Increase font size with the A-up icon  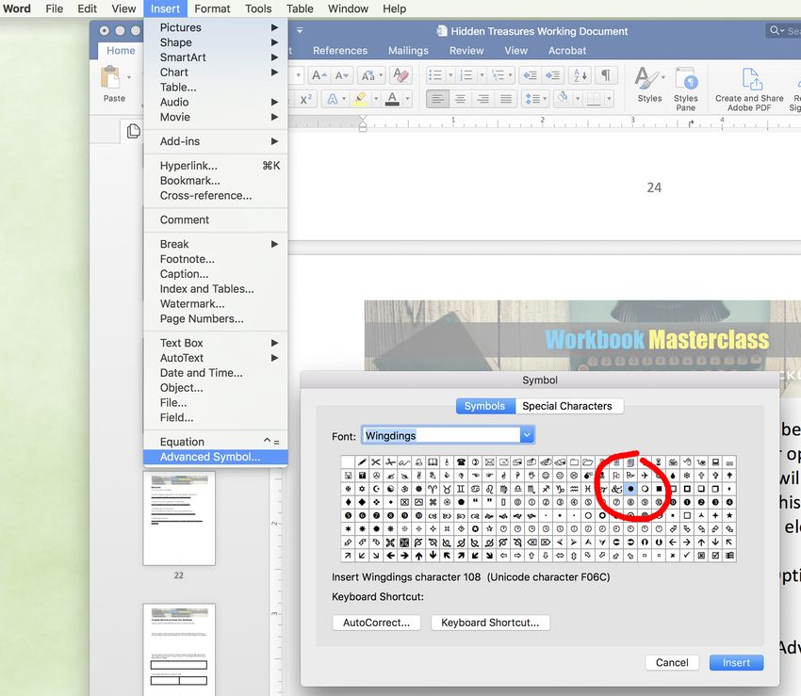[x=319, y=75]
